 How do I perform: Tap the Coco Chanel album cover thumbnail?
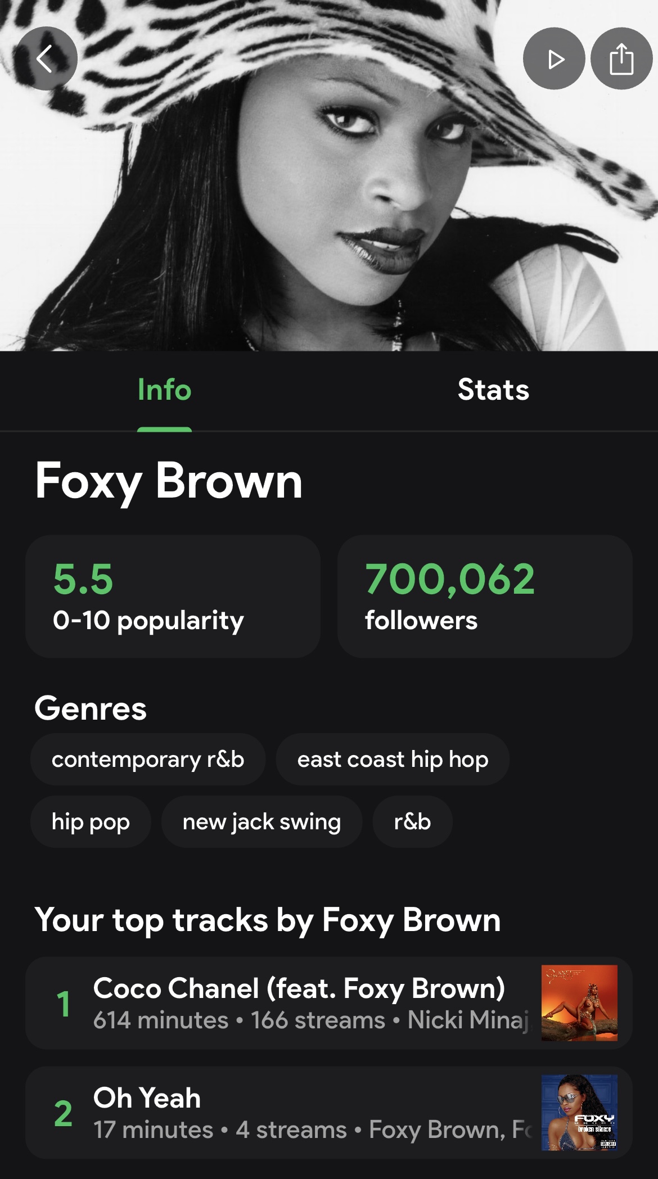pos(579,1003)
